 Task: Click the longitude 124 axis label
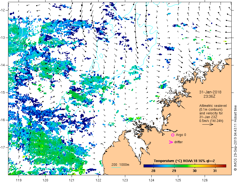pyautogui.click(x=152, y=180)
